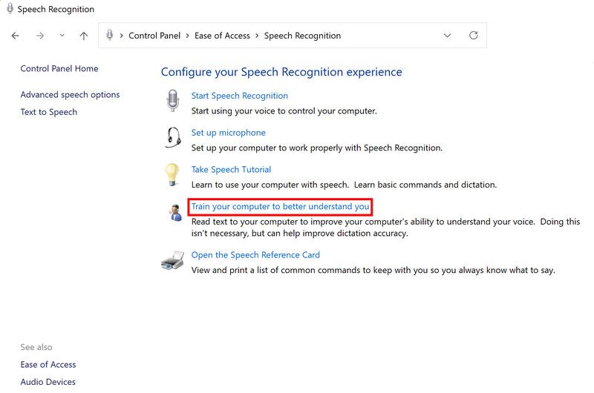
Task: Click the headset icon for microphone setup
Action: point(173,138)
